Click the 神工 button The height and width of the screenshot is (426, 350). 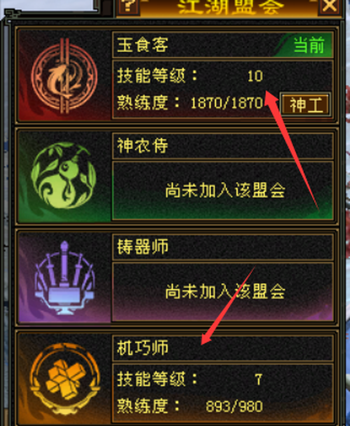coord(306,104)
